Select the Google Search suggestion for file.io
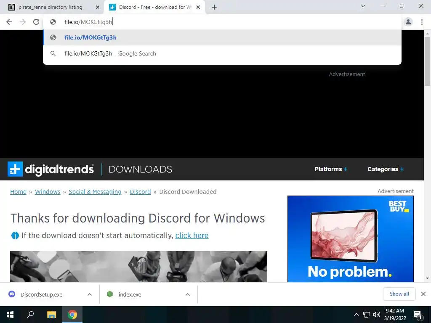This screenshot has height=323, width=431. 222,53
